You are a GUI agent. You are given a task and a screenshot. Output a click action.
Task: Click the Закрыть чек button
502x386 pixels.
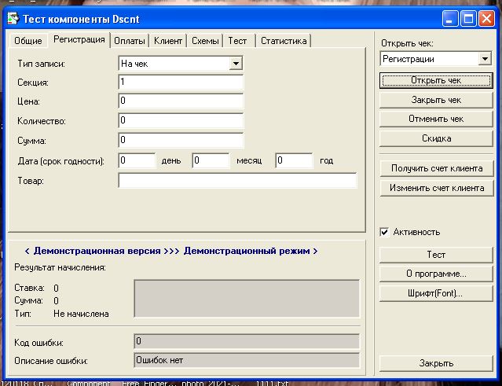point(436,100)
